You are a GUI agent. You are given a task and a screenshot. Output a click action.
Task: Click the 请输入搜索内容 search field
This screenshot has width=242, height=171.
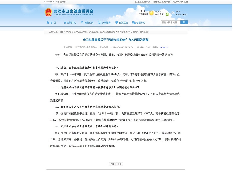[x=170, y=22]
